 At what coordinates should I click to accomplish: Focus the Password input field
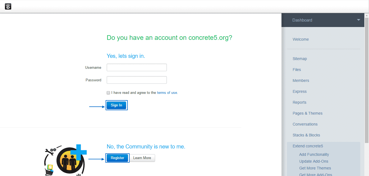pos(136,80)
